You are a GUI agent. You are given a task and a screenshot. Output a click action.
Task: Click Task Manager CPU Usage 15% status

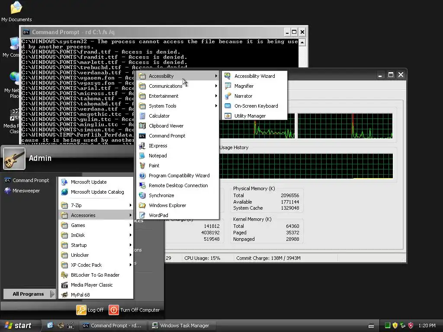tap(202, 258)
